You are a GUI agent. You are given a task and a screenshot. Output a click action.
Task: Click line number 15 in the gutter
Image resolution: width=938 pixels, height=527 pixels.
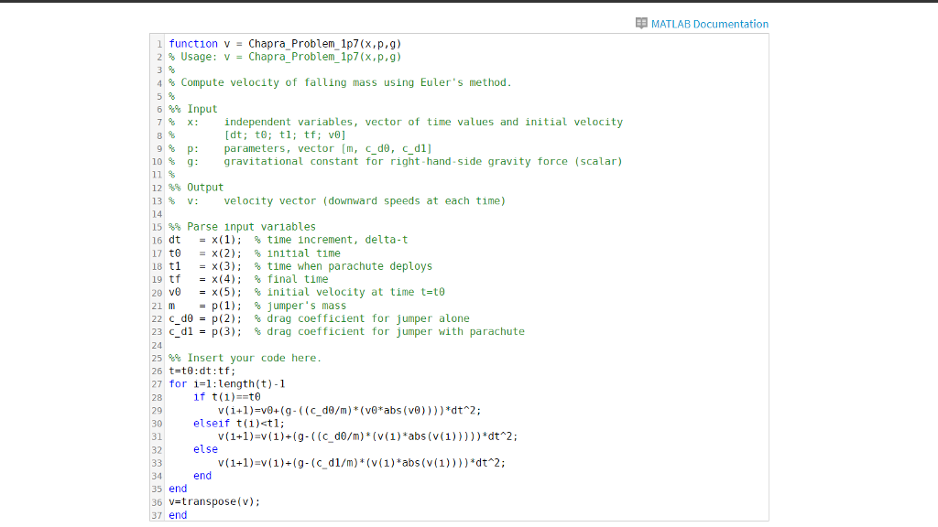point(156,226)
